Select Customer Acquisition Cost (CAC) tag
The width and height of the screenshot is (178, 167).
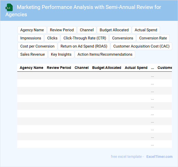click(x=141, y=46)
